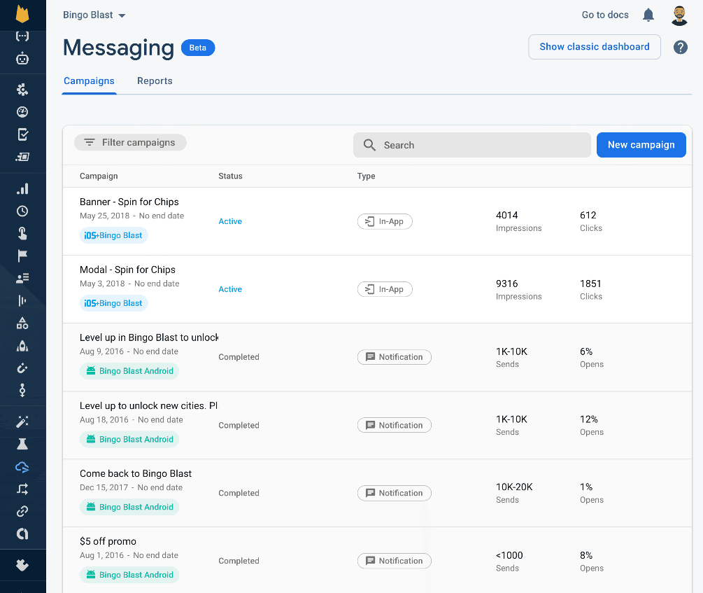The height and width of the screenshot is (593, 703).
Task: Click the New campaign button
Action: pyautogui.click(x=641, y=145)
